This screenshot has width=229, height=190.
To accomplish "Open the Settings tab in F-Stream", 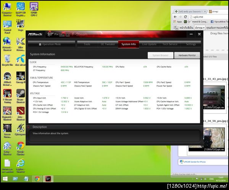I will point(191,44).
